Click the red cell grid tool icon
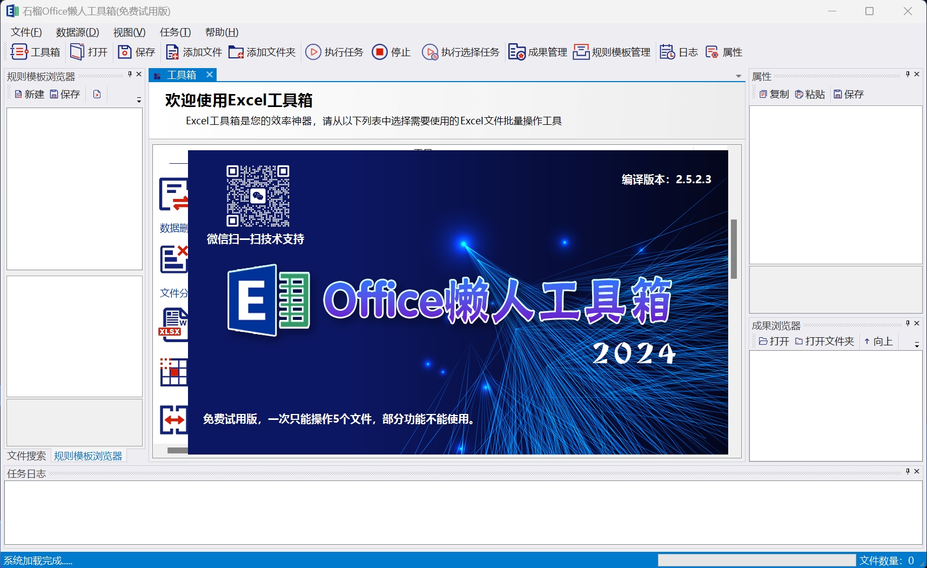The height and width of the screenshot is (568, 927). [x=173, y=372]
